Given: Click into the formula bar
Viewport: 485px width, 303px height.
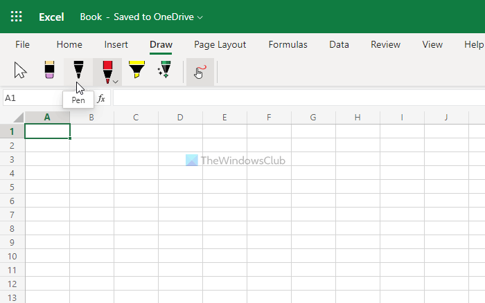Looking at the screenshot, I should pos(299,98).
